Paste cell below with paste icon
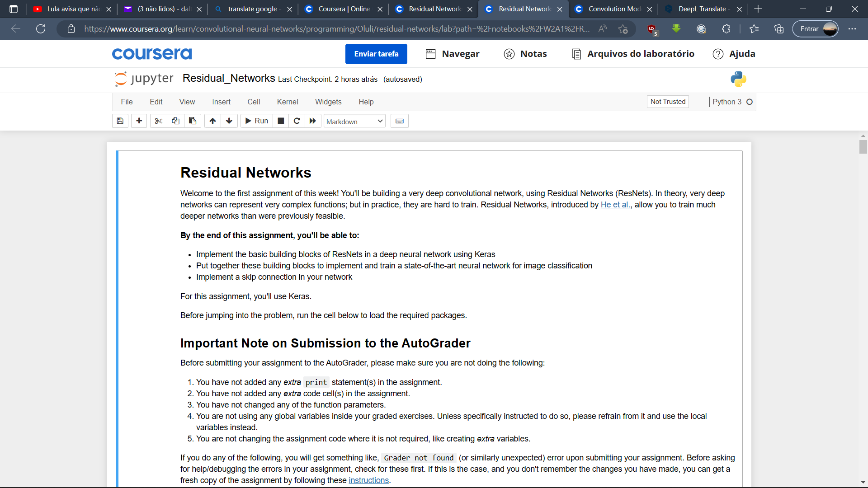 coord(192,121)
